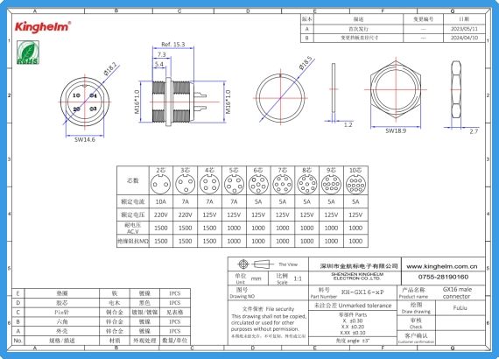Click the SW18.9 dimension label
Screen dimensions: 499x359
(396, 130)
